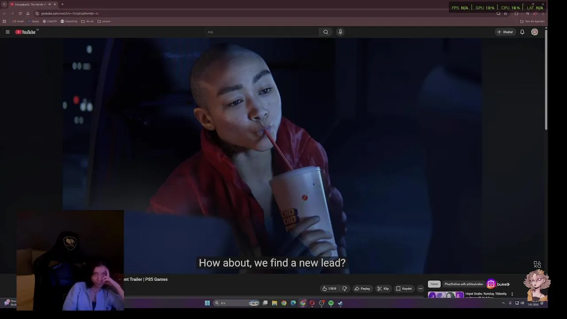Image resolution: width=567 pixels, height=319 pixels.
Task: Open the browser apps grid shortcut
Action: [x=4, y=21]
